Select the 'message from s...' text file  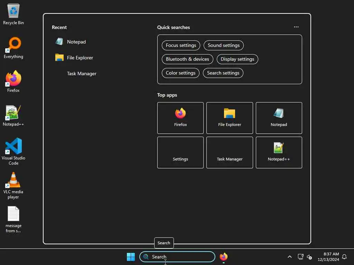(13, 219)
